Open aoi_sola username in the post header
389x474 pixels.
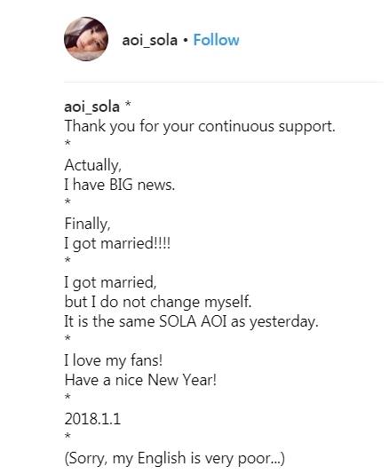pyautogui.click(x=150, y=41)
